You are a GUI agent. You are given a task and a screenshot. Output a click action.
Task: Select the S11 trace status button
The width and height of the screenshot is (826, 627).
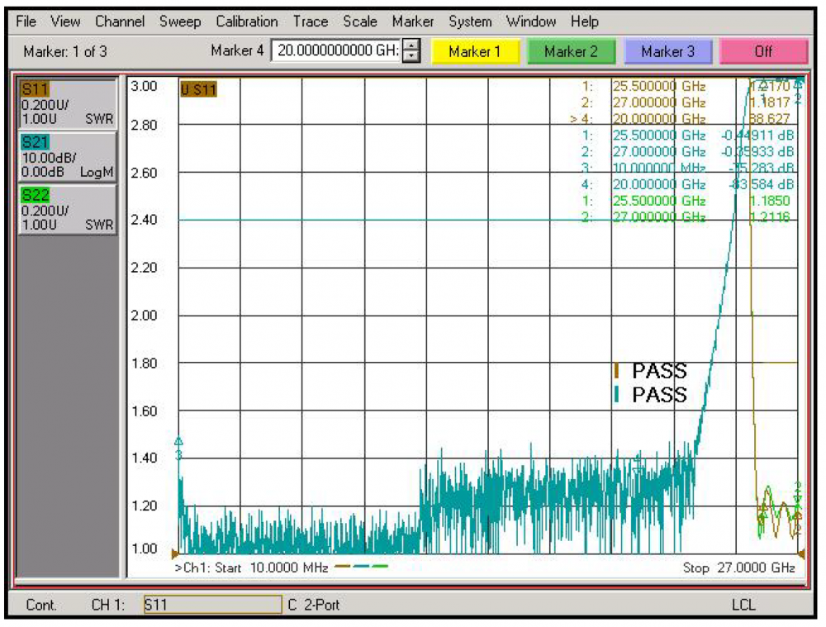coord(67,103)
